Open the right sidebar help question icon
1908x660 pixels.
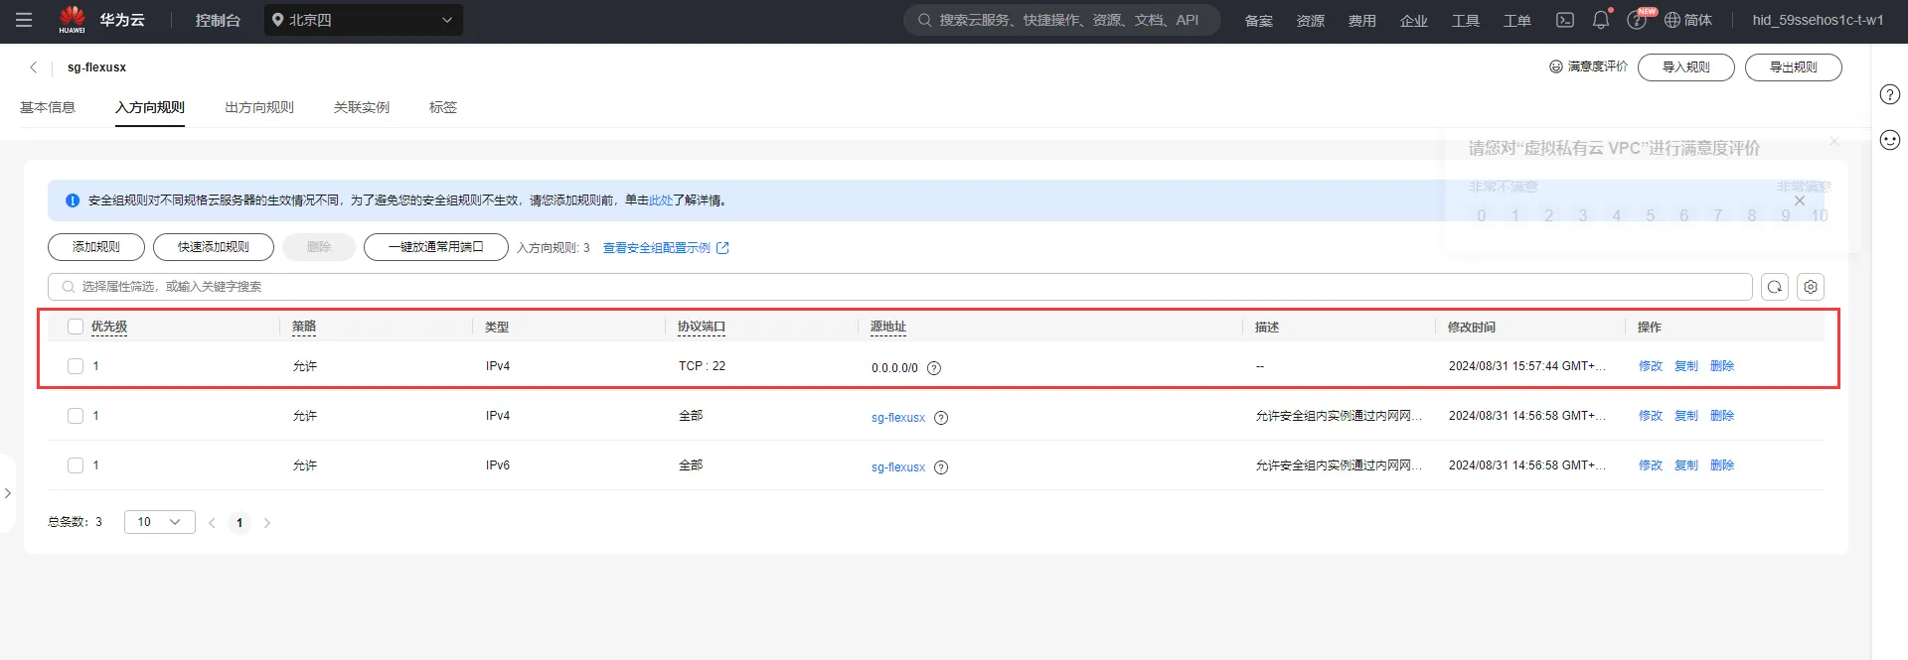pos(1890,94)
